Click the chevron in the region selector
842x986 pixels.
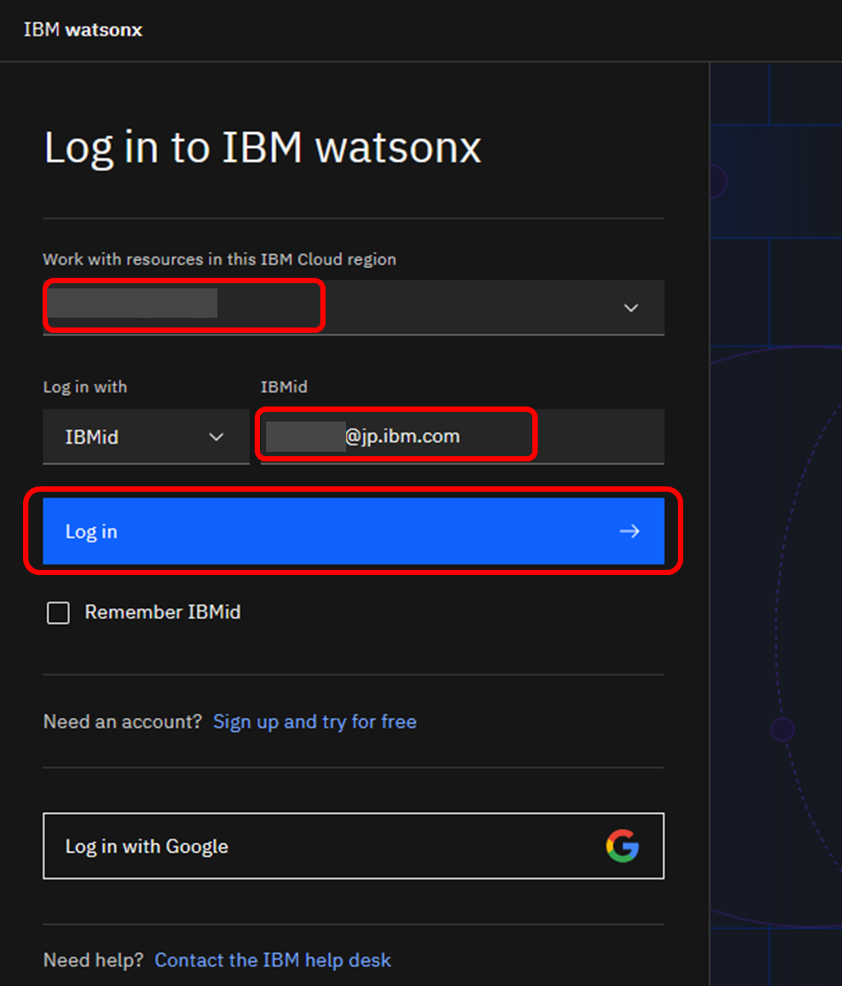point(631,308)
